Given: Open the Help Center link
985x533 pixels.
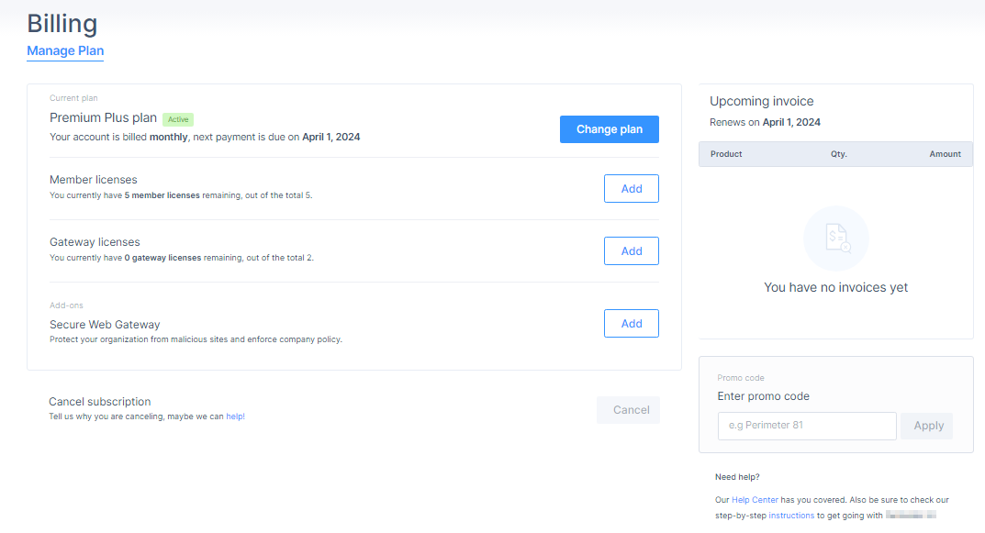Looking at the screenshot, I should pyautogui.click(x=755, y=500).
